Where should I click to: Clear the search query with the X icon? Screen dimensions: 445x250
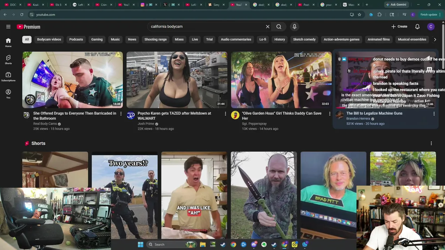[x=268, y=27]
